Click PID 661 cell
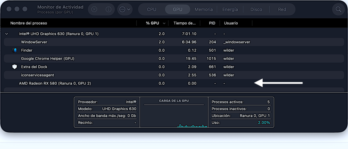This screenshot has width=348, height=149. (x=212, y=67)
